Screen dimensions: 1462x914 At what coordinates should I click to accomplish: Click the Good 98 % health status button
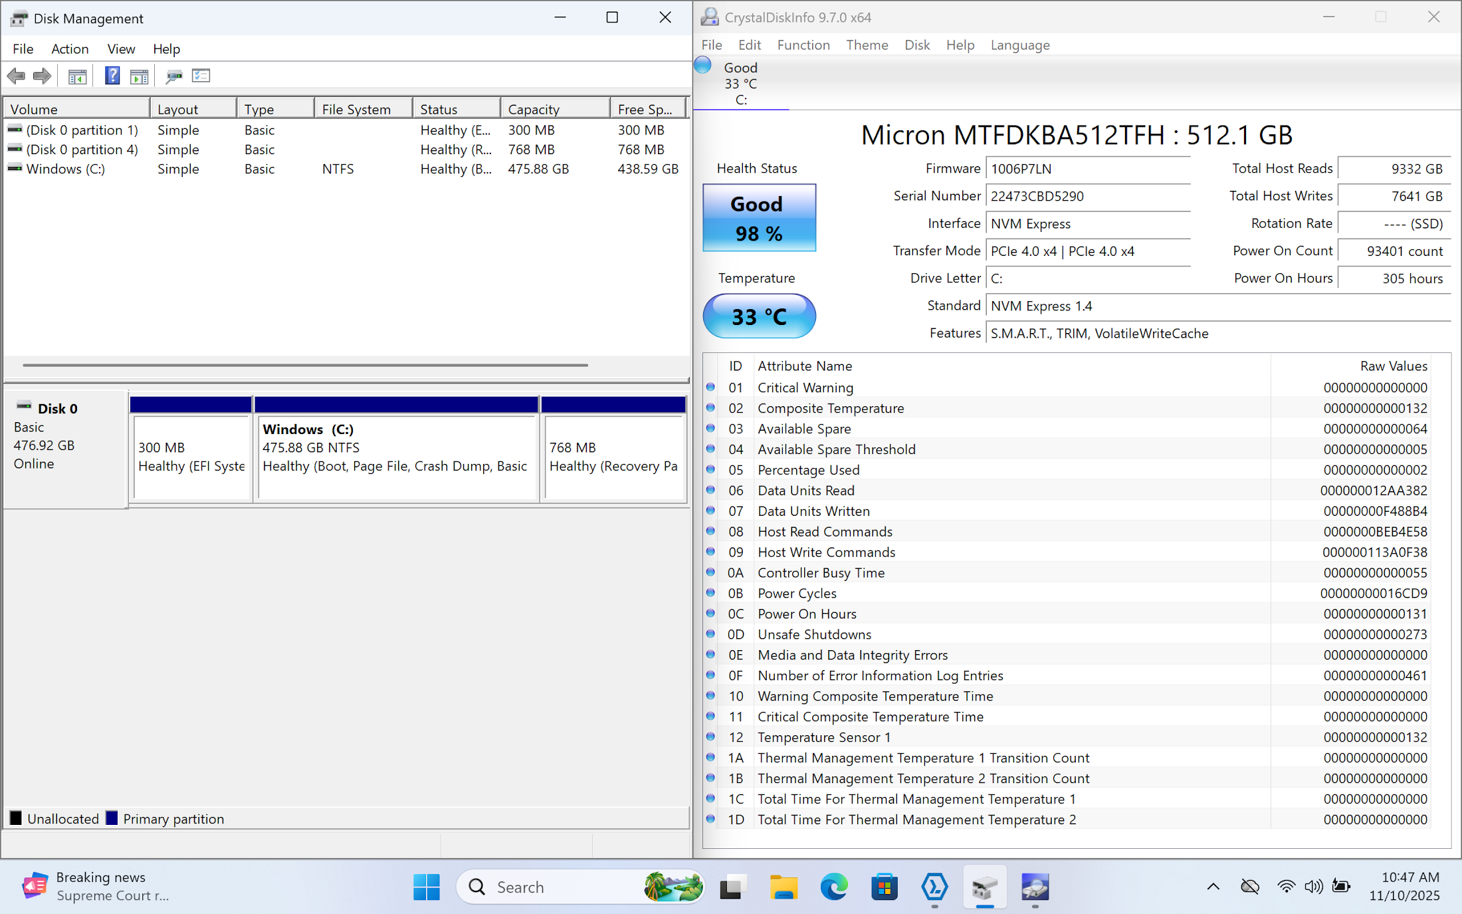click(x=759, y=218)
